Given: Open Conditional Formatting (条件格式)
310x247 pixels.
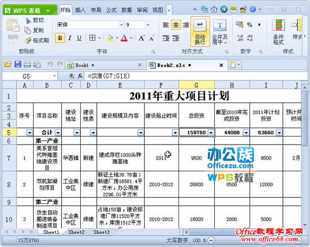Looking at the screenshot, I should [x=278, y=31].
